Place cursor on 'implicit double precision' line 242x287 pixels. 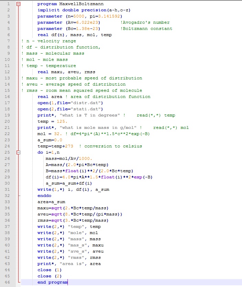click(84, 10)
